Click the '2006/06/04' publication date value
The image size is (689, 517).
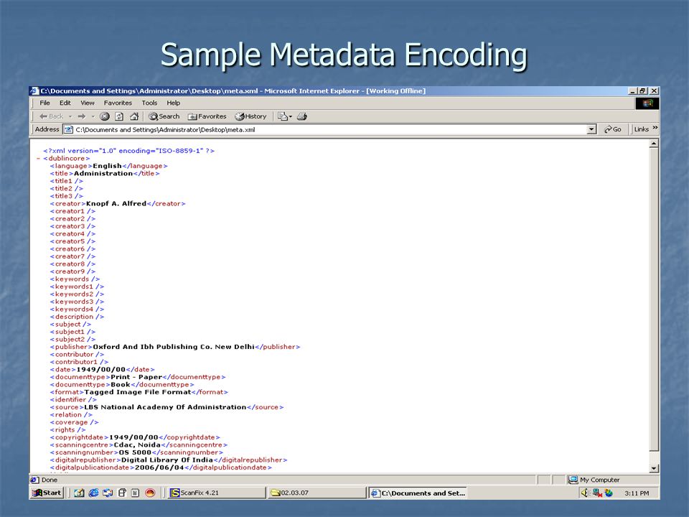pos(159,467)
